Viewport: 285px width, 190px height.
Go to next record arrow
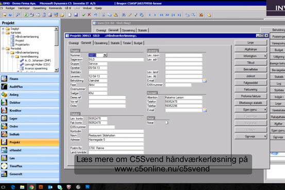pyautogui.click(x=155, y=15)
